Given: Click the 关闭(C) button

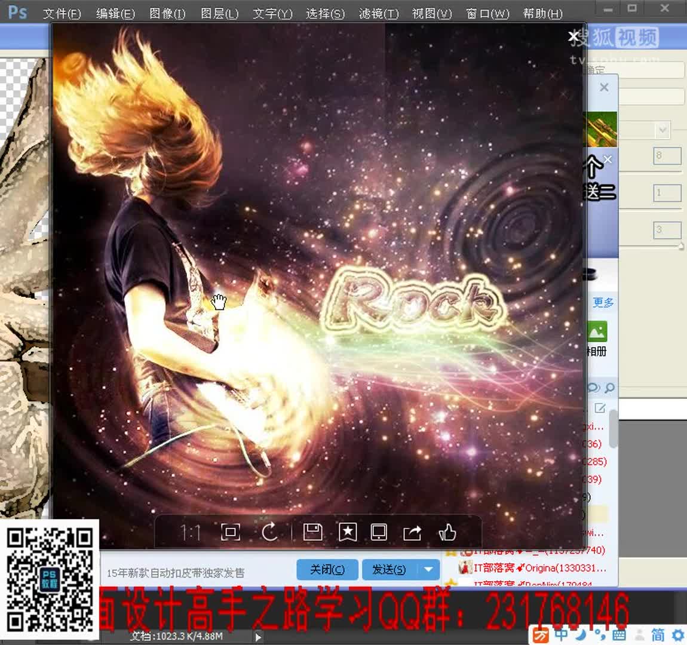Looking at the screenshot, I should tap(327, 569).
